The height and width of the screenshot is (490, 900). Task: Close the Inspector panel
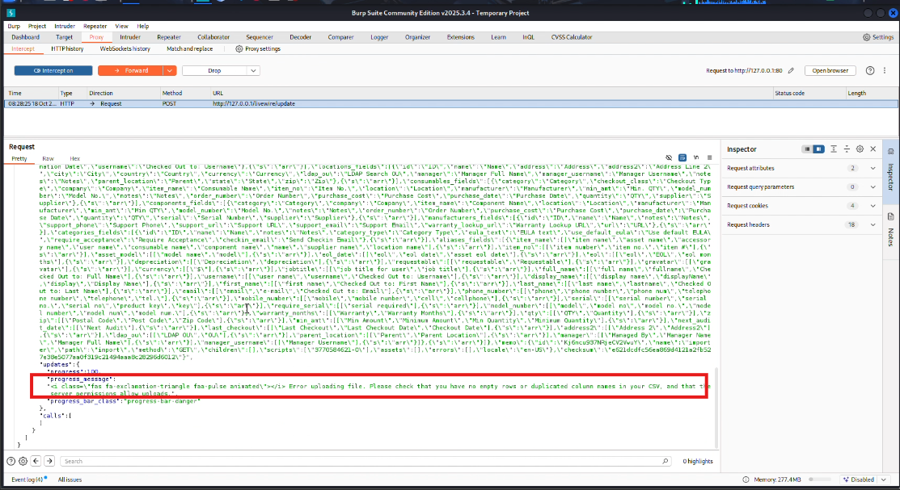873,149
